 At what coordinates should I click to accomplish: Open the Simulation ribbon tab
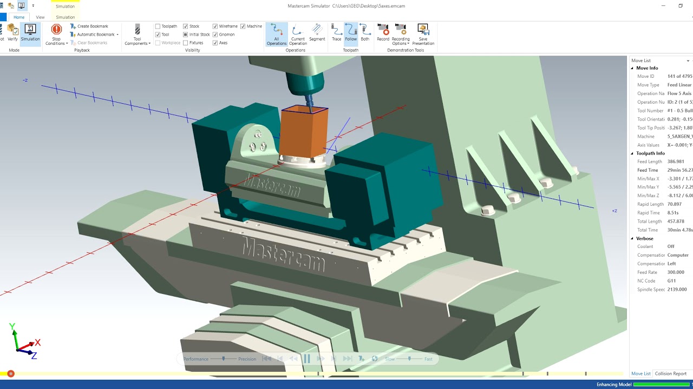pyautogui.click(x=66, y=17)
